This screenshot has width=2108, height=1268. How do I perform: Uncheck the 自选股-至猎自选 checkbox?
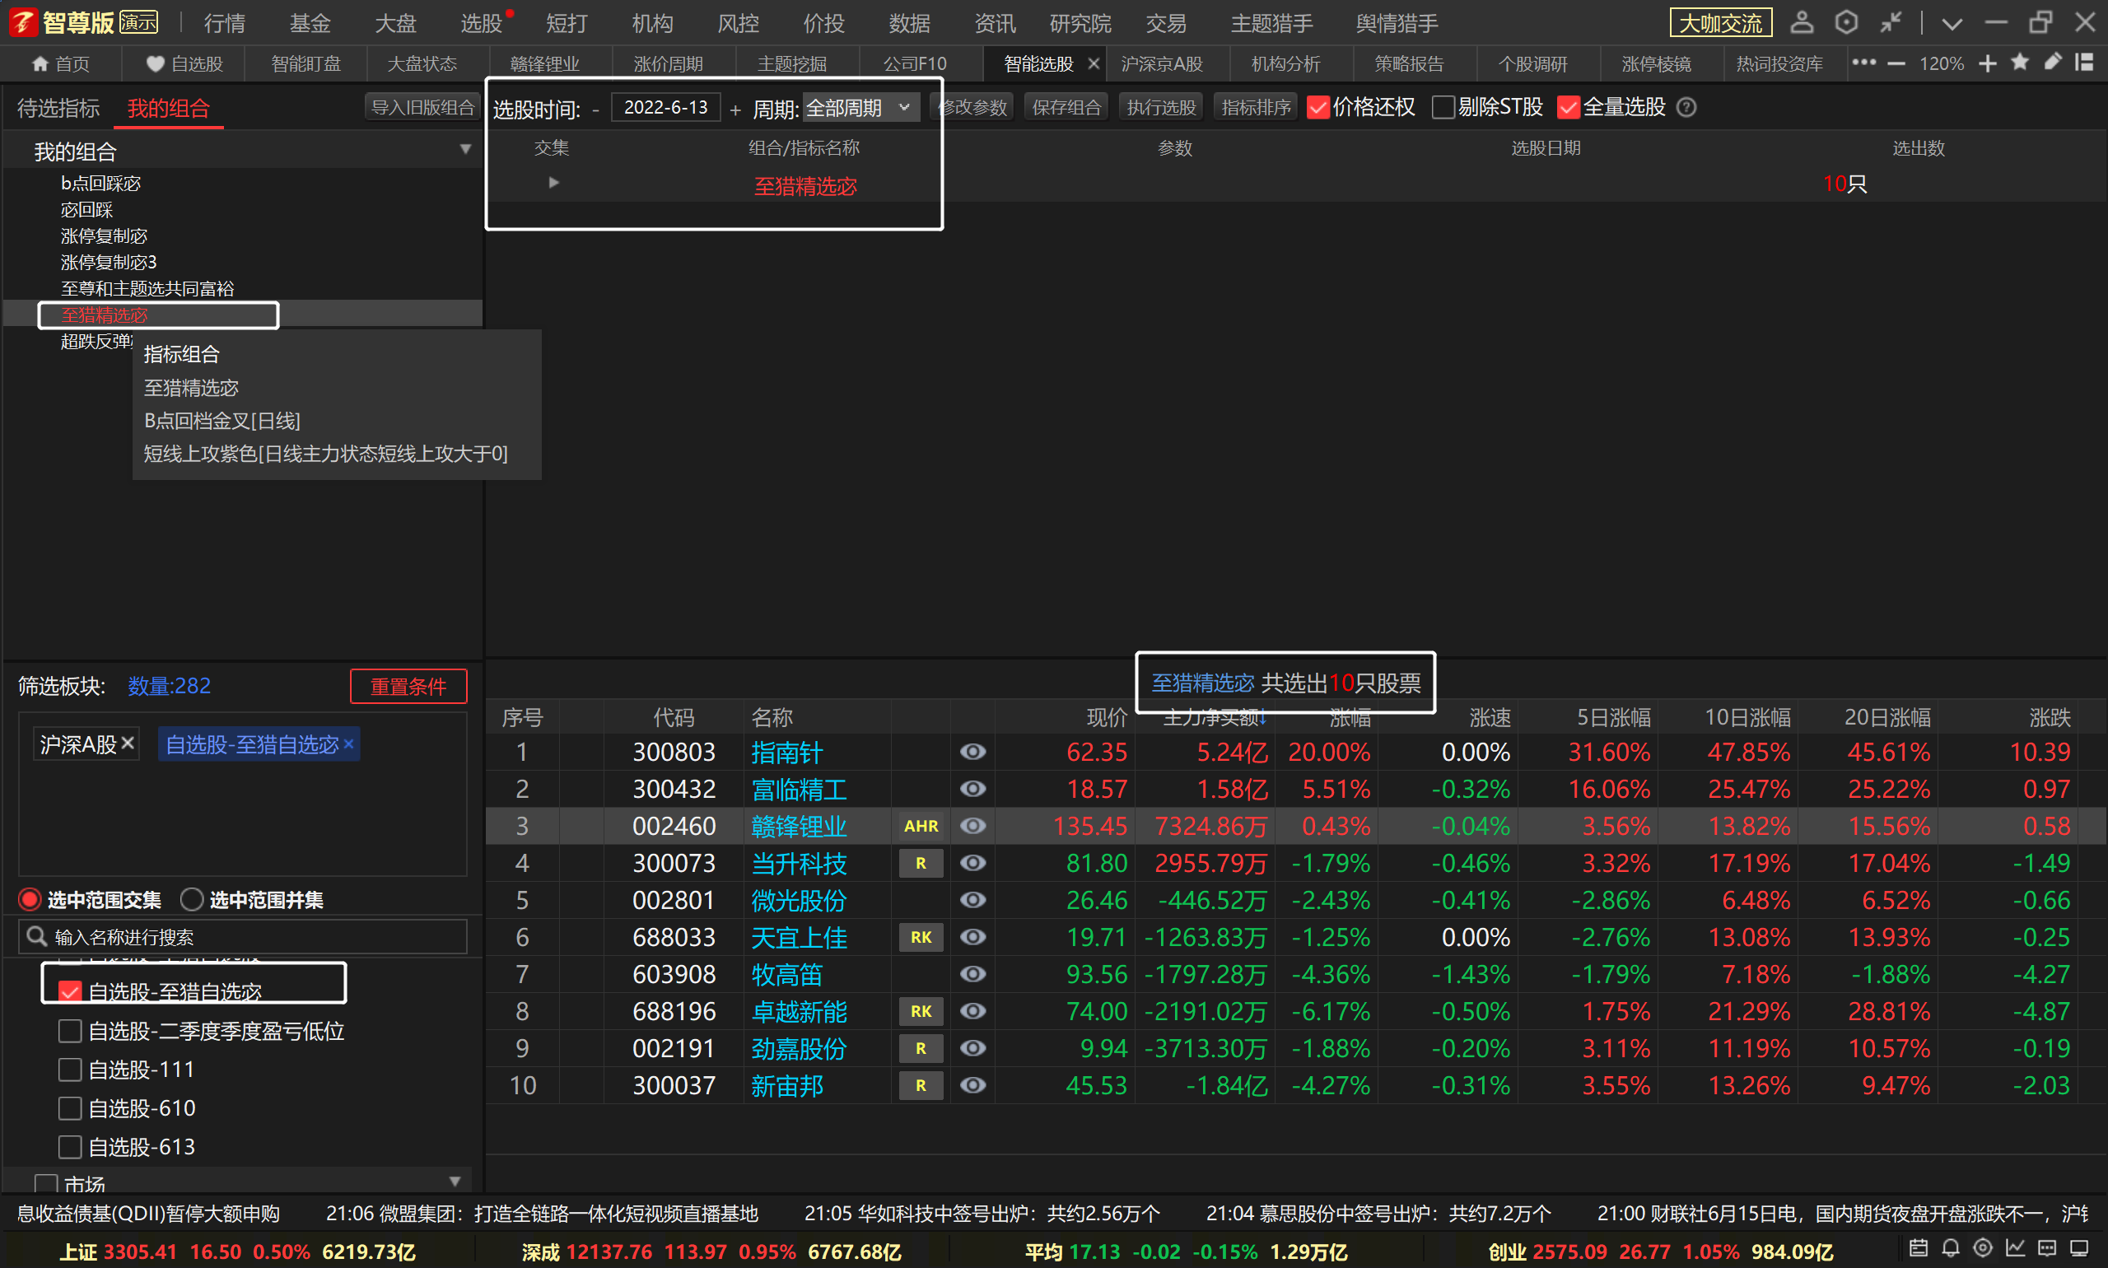coord(70,992)
